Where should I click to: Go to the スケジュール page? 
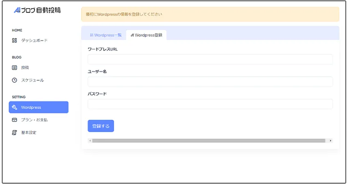pos(32,80)
